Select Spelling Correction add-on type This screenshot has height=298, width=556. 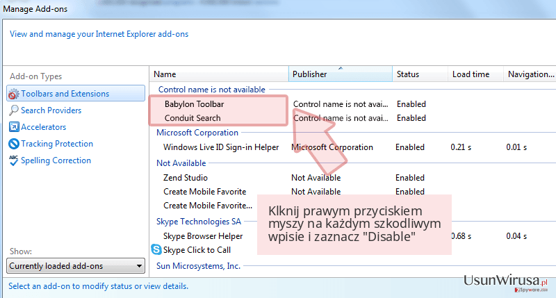click(x=56, y=160)
